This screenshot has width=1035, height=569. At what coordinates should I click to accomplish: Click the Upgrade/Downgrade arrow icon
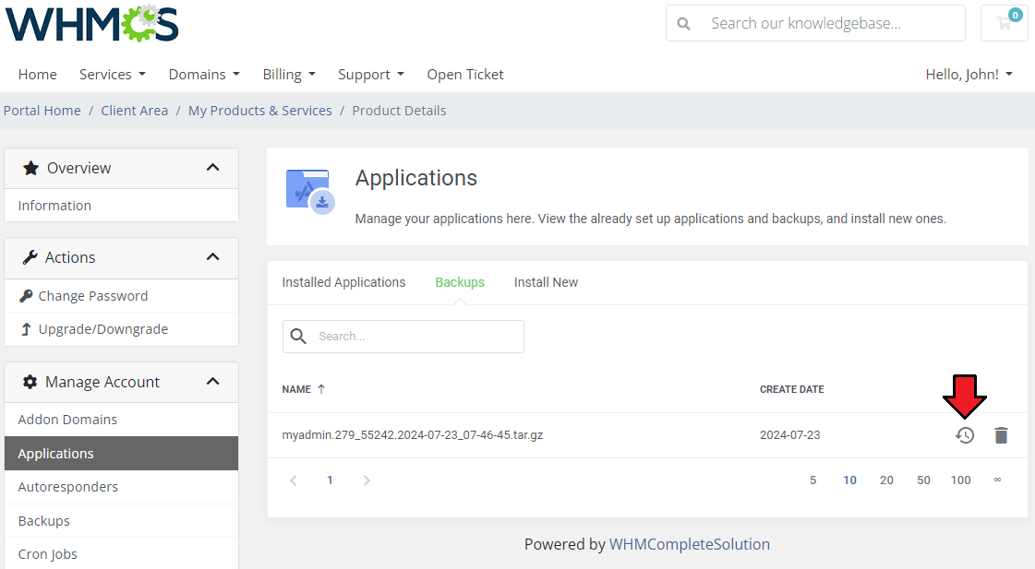point(26,329)
